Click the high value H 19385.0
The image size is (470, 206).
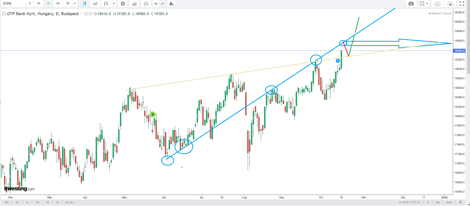pos(122,14)
